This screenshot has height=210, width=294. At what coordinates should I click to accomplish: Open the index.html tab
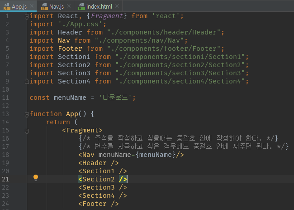[99, 7]
